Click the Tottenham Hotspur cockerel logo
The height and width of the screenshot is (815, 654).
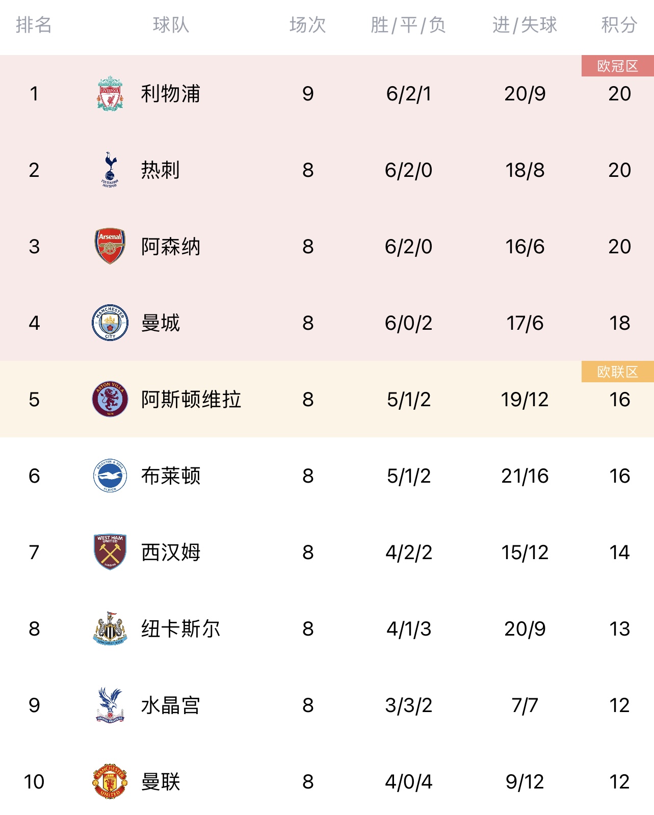click(110, 170)
